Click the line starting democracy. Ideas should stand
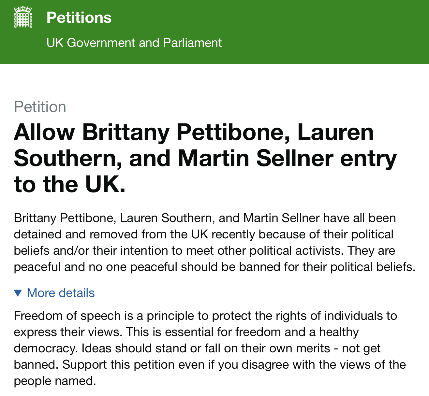The width and height of the screenshot is (429, 396). pyautogui.click(x=197, y=348)
